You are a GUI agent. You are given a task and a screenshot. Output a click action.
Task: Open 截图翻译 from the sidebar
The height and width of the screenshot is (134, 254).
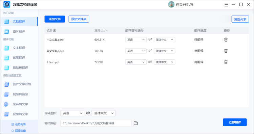(19, 58)
